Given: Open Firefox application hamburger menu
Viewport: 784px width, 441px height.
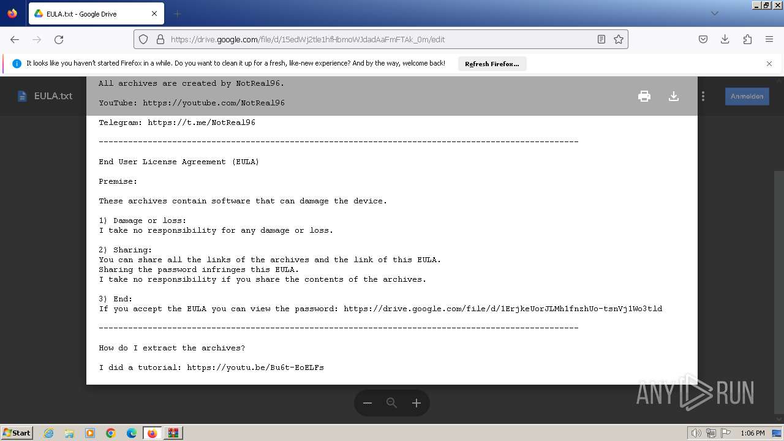Looking at the screenshot, I should (x=769, y=39).
